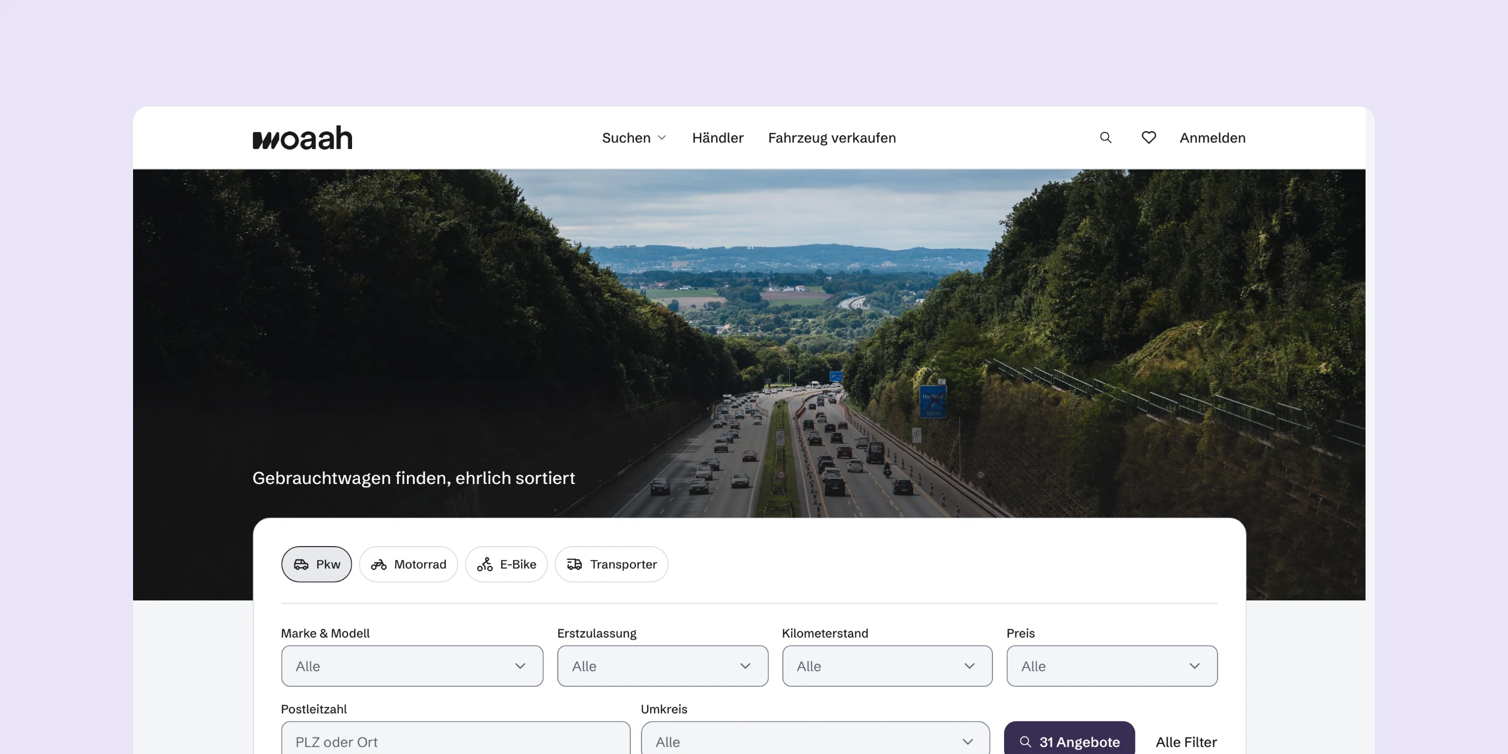Select the Motorrad vehicle type
The width and height of the screenshot is (1508, 754).
pyautogui.click(x=409, y=564)
